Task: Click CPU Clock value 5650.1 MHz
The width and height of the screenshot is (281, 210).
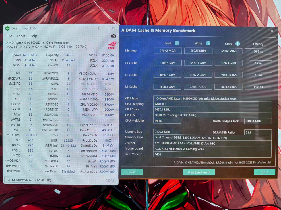Action: tap(212, 110)
